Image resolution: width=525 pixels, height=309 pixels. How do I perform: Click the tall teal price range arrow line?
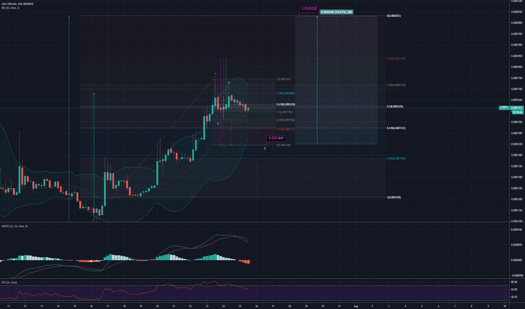coord(317,80)
